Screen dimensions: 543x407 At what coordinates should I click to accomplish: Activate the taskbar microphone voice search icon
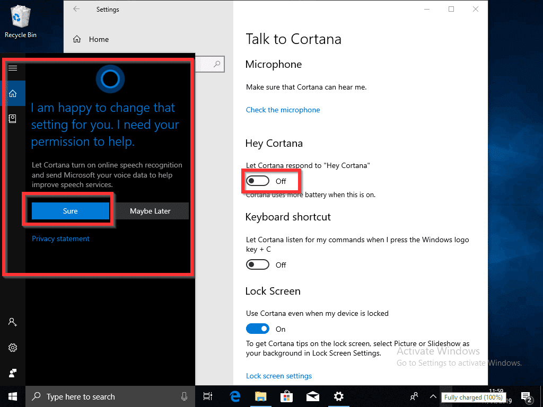[x=184, y=396]
